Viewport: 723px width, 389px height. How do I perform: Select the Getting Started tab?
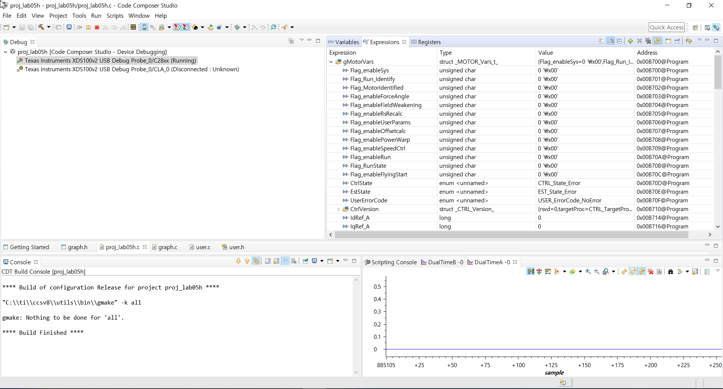29,247
